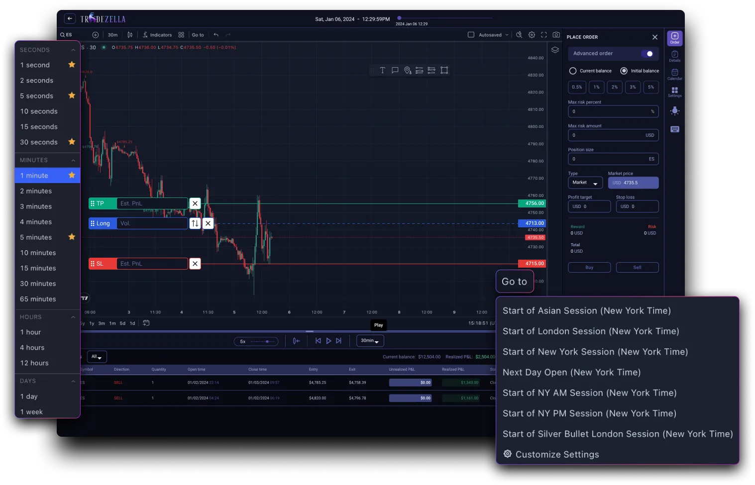The width and height of the screenshot is (755, 485).
Task: Click the Buy button
Action: click(x=589, y=268)
